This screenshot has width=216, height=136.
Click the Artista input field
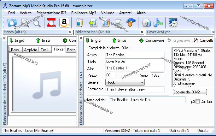[135, 55]
